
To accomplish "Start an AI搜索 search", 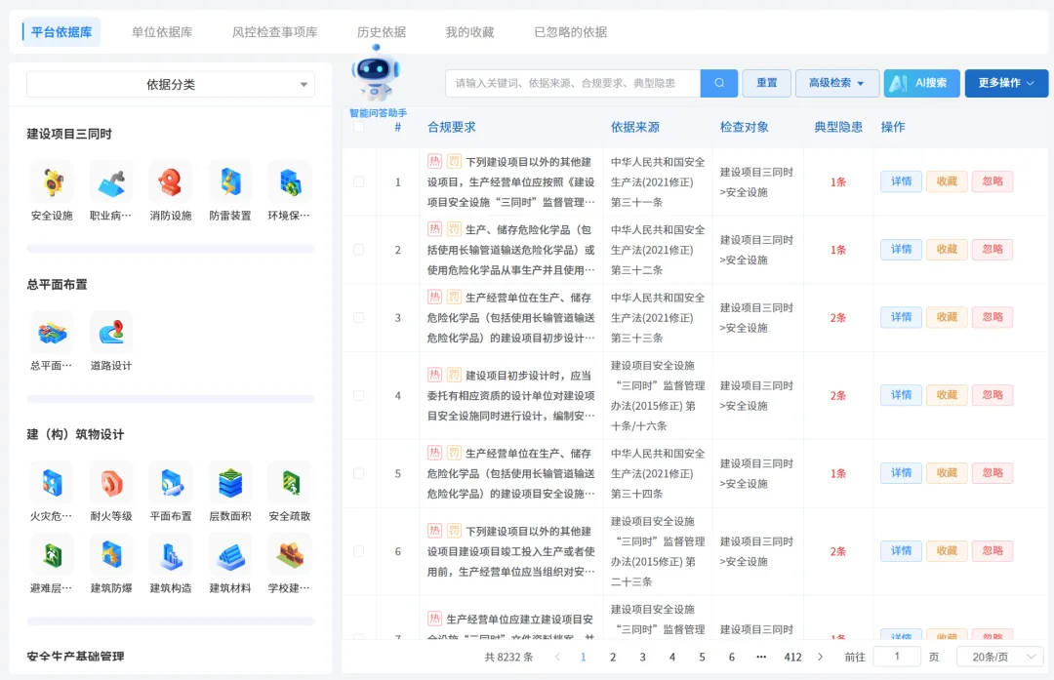I will [x=921, y=83].
